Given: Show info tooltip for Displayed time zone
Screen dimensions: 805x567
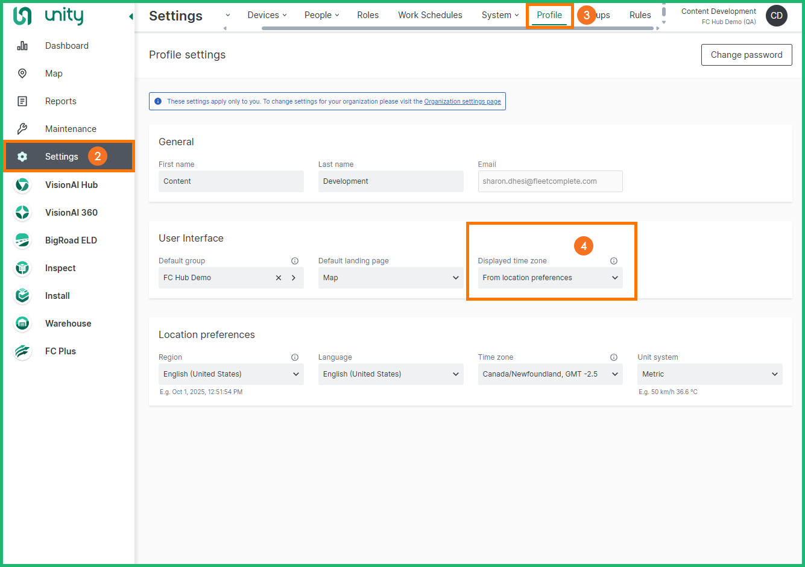Looking at the screenshot, I should 614,261.
